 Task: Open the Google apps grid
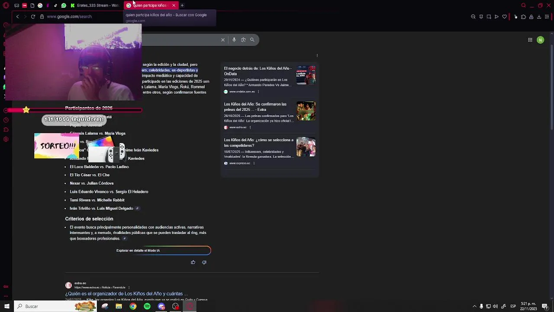tap(530, 40)
